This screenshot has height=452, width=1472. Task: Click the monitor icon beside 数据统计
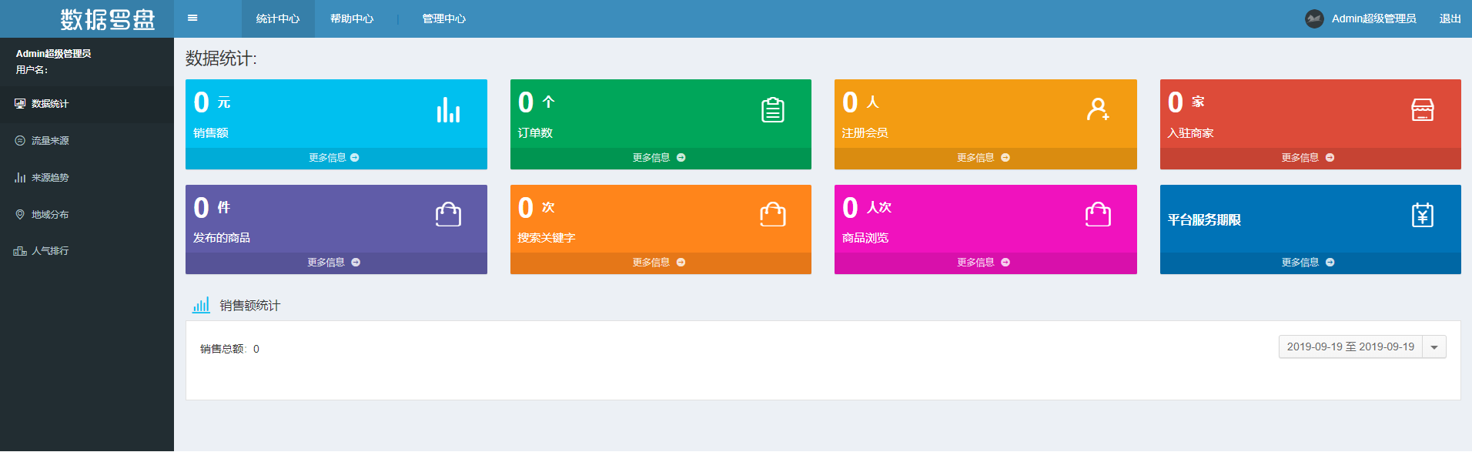click(20, 104)
